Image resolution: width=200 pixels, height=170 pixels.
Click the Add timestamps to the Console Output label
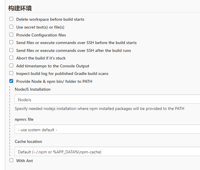coord(53,66)
